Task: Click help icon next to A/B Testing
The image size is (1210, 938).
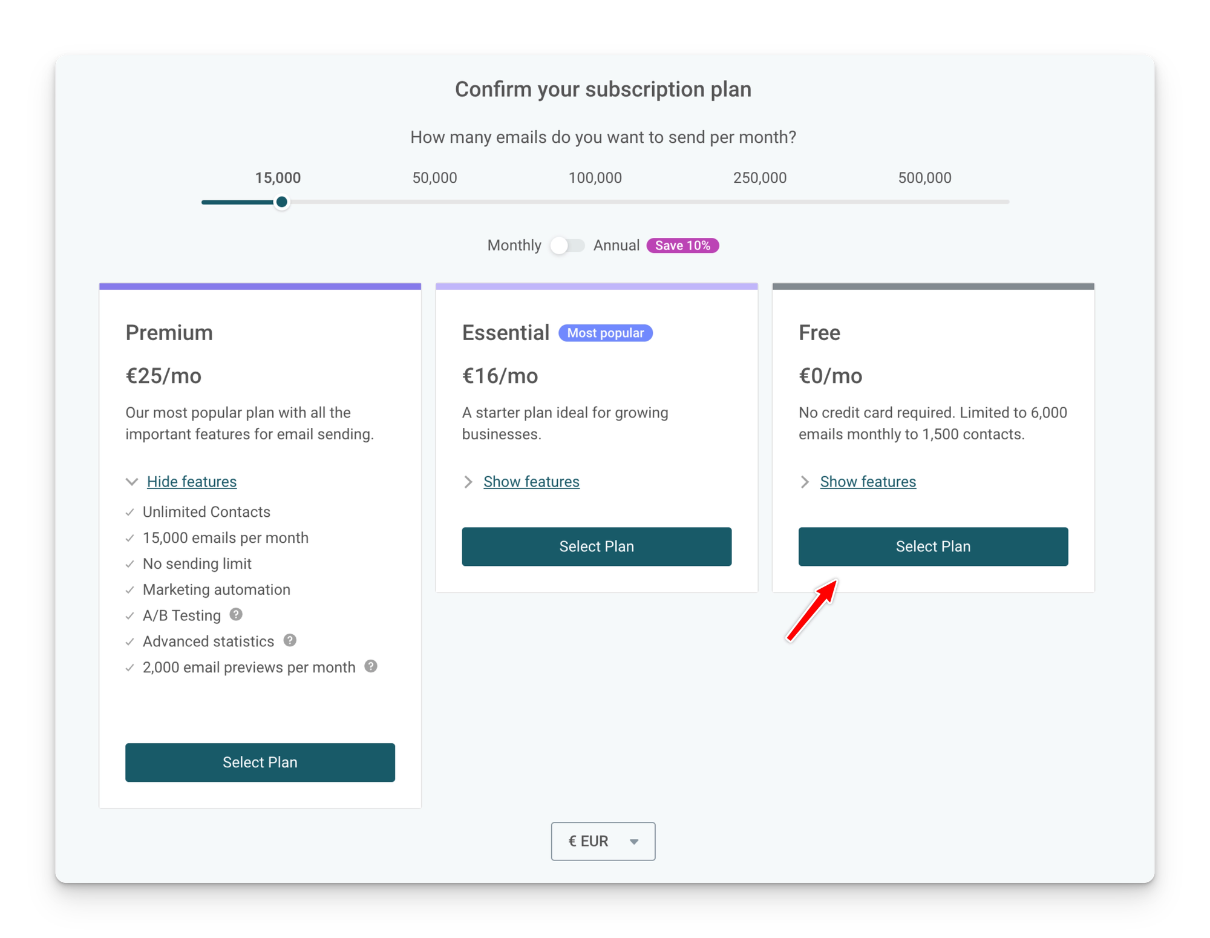Action: coord(236,615)
